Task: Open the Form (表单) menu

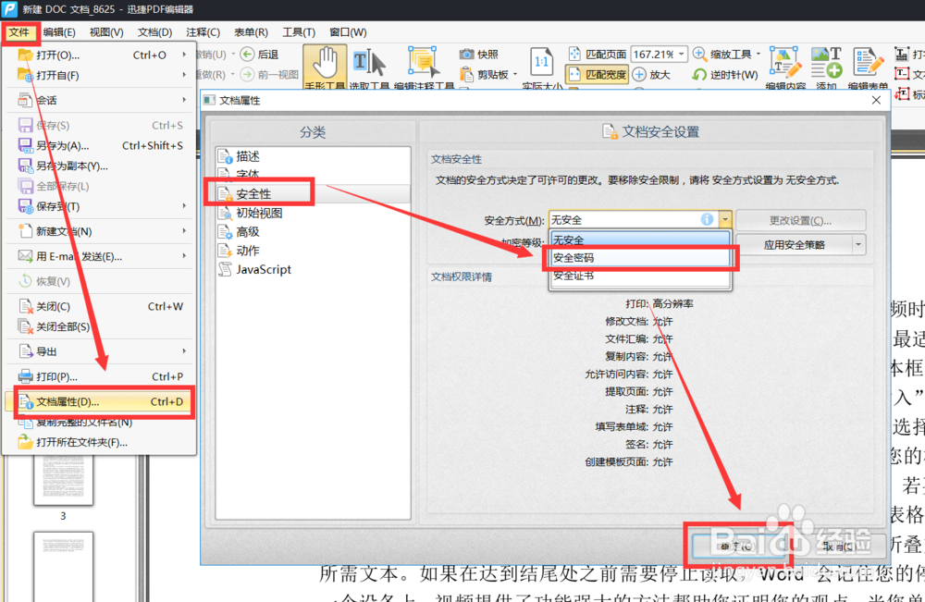Action: coord(251,32)
